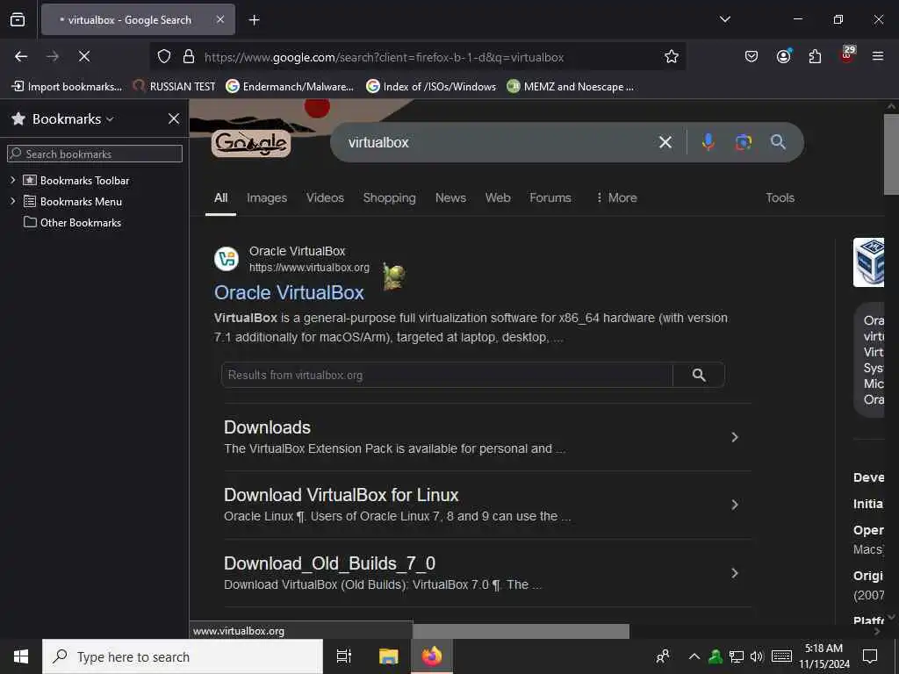Open Import bookmarks toolbar item
The image size is (899, 674).
[67, 87]
